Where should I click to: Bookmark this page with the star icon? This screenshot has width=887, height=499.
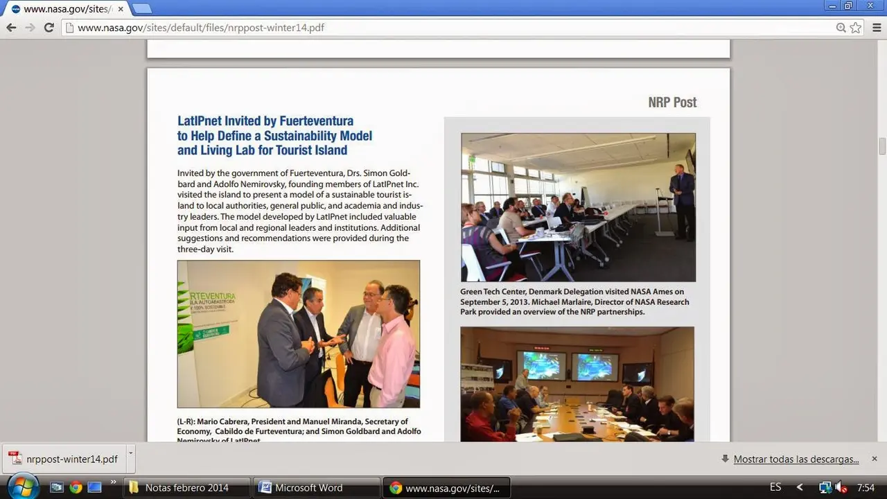point(856,28)
